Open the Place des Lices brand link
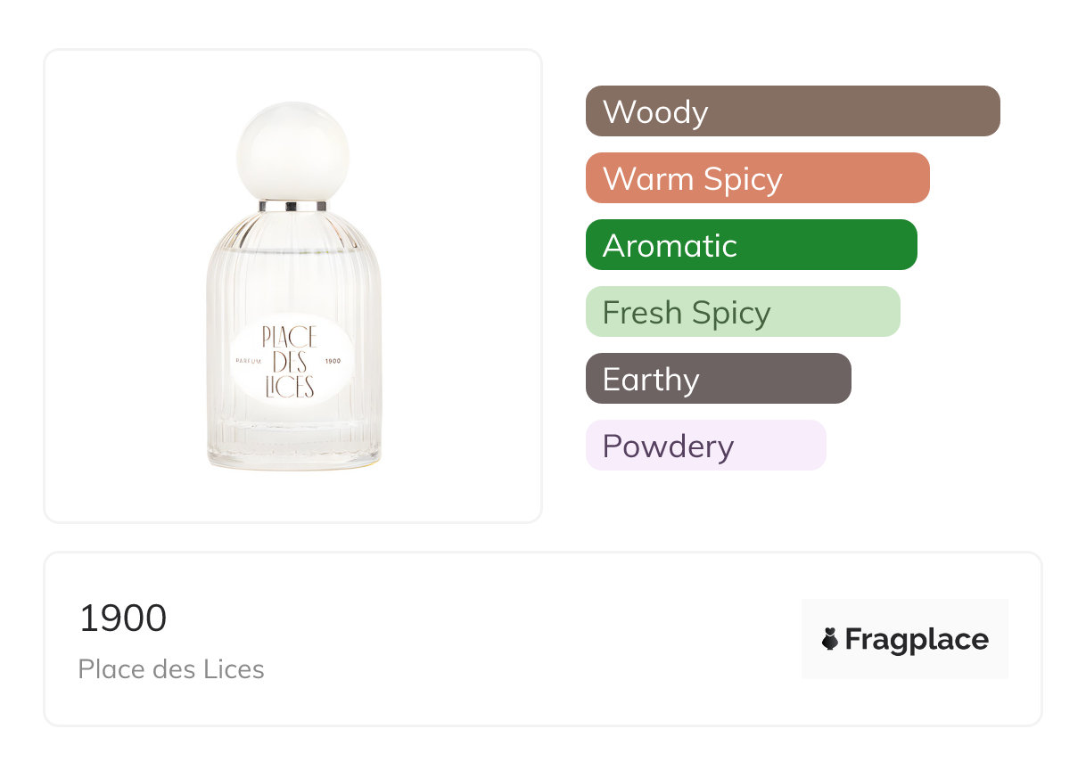1086x770 pixels. coord(171,669)
